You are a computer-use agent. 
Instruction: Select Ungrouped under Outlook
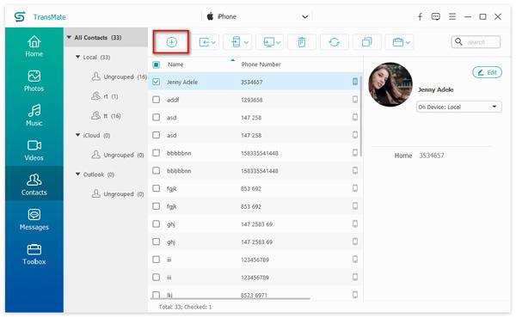click(x=118, y=194)
